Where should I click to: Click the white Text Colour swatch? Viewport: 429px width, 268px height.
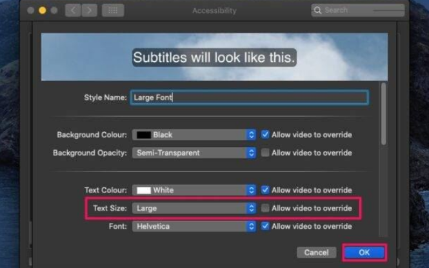pyautogui.click(x=144, y=191)
